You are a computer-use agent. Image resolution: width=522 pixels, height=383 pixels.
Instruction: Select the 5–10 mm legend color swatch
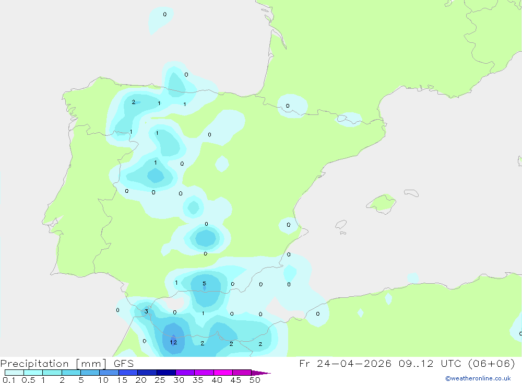point(90,373)
